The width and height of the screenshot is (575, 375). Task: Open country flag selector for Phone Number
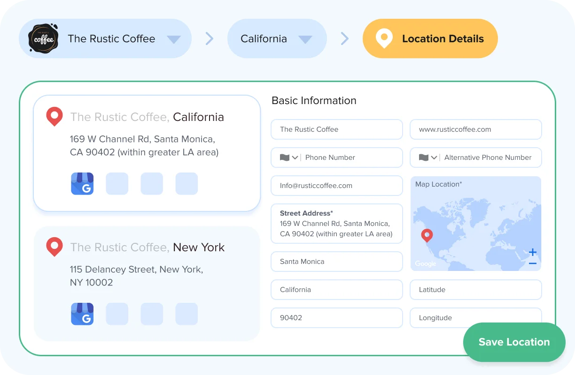pos(289,157)
